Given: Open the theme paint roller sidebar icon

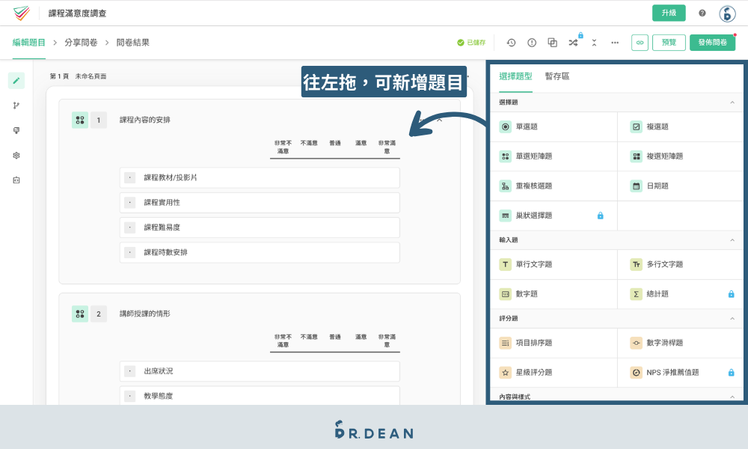Looking at the screenshot, I should click(x=16, y=130).
